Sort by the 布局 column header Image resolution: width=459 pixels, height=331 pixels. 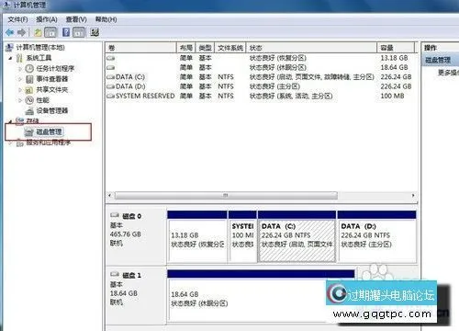pos(186,48)
